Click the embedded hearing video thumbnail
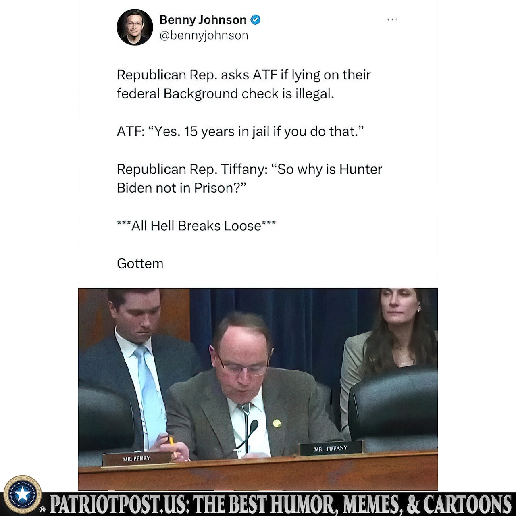The width and height of the screenshot is (516, 516). [x=258, y=389]
